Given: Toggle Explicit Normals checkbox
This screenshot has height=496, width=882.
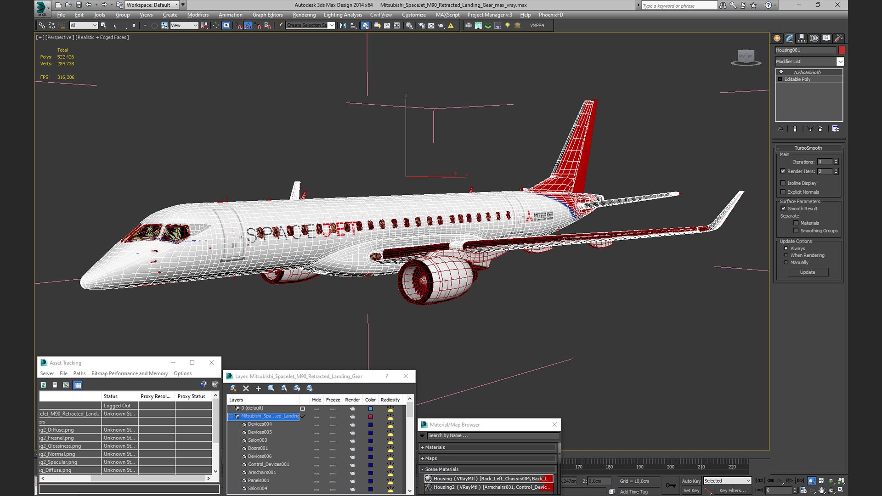Looking at the screenshot, I should click(783, 192).
